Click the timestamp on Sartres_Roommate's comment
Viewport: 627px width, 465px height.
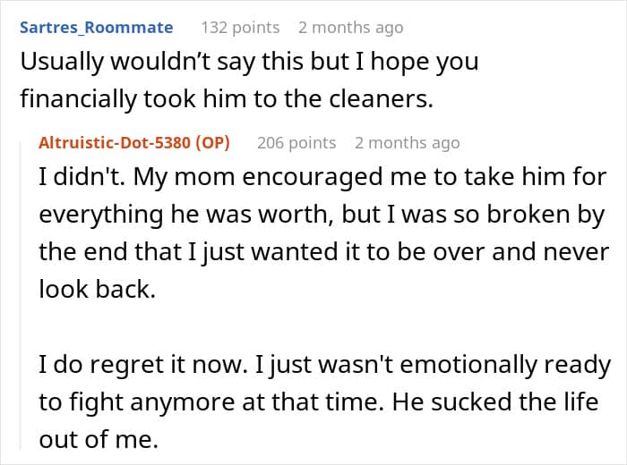[351, 28]
